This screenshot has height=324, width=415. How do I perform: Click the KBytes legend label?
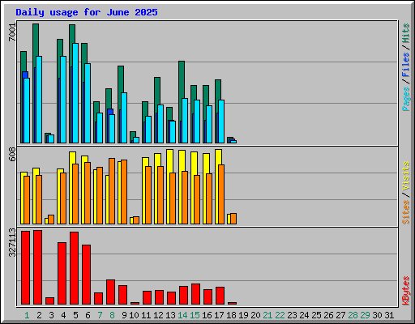(405, 291)
